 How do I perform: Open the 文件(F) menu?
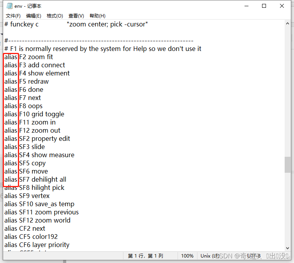click(13, 16)
